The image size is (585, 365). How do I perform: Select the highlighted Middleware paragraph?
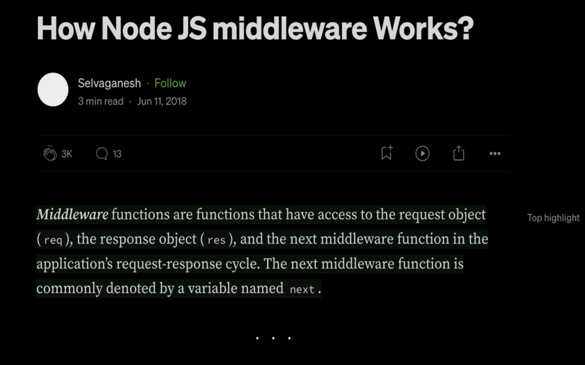[x=261, y=251]
